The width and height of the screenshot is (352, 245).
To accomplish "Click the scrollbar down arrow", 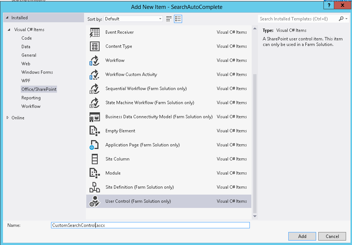I will [255, 216].
